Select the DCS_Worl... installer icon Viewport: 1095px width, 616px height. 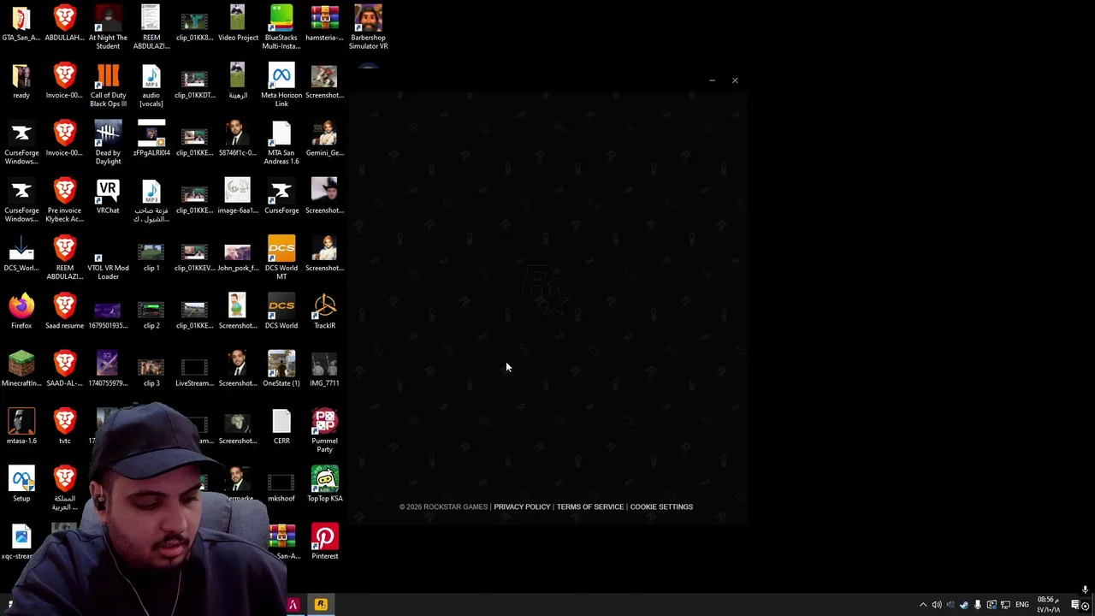(x=21, y=253)
